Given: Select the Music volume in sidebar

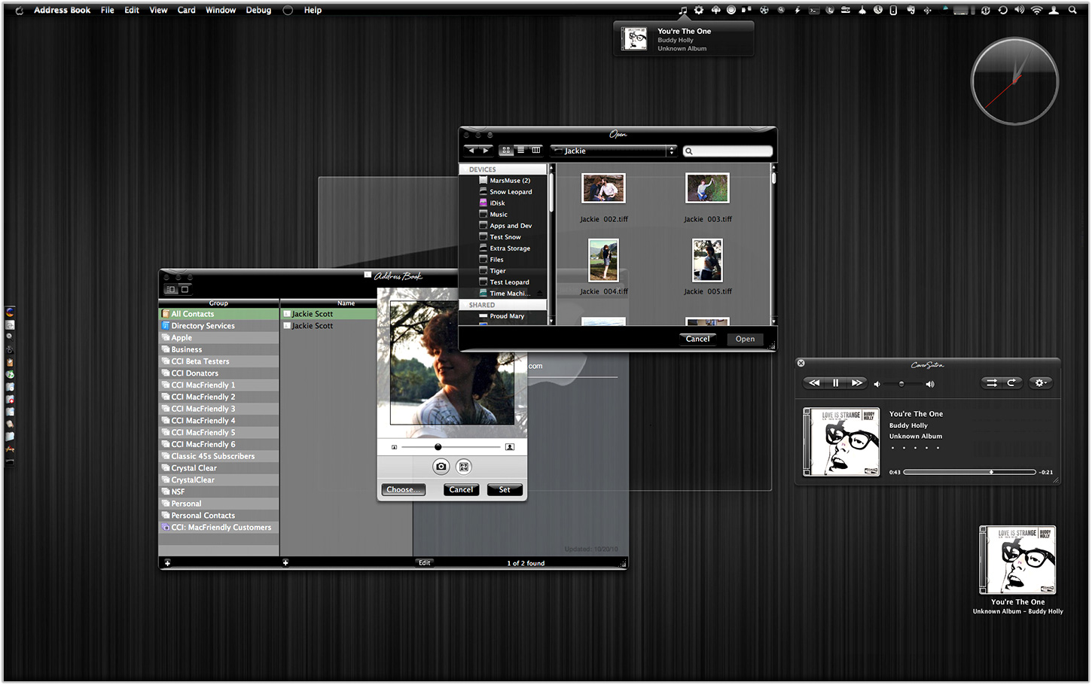Looking at the screenshot, I should pyautogui.click(x=503, y=215).
